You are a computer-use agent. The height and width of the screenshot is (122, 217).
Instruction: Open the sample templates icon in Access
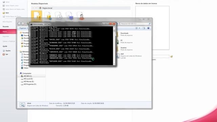69,16
